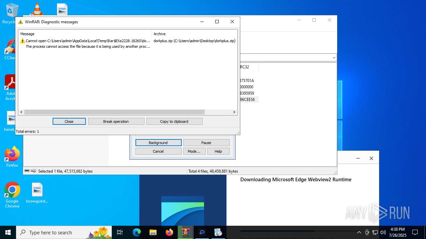Image resolution: width=426 pixels, height=239 pixels.
Task: Click the Windows Start button
Action: 8,232
